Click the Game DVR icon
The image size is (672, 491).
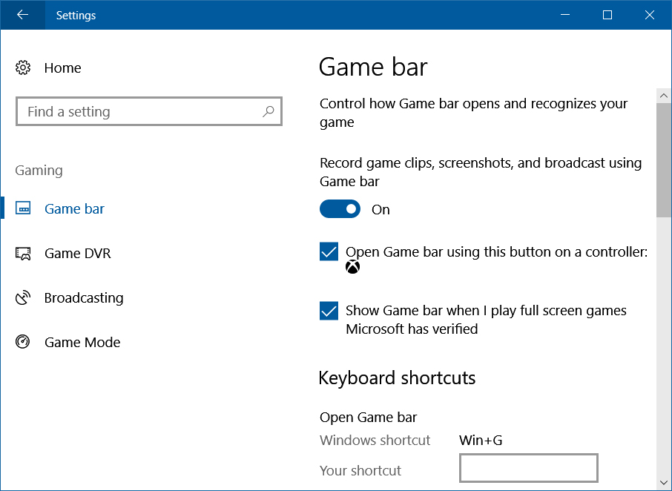(23, 253)
